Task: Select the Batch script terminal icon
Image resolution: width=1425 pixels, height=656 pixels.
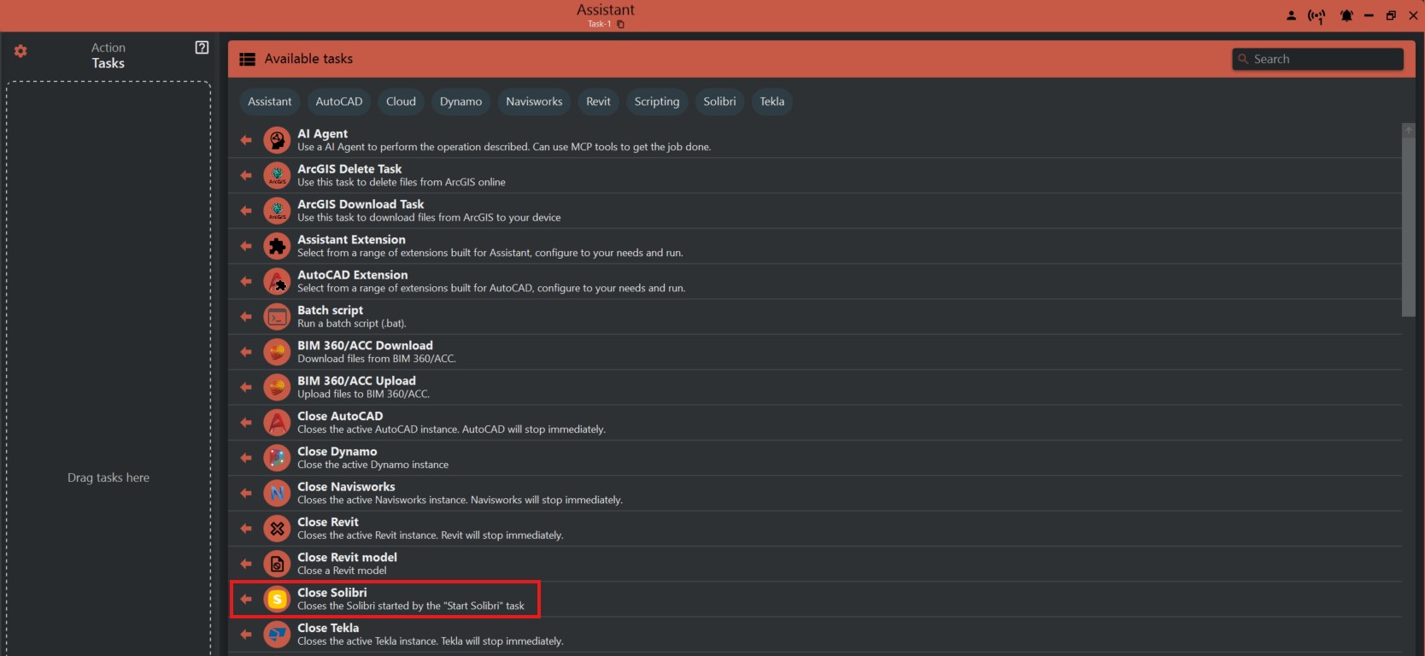Action: pyautogui.click(x=277, y=317)
